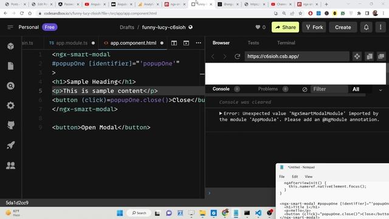Open a new Chrome tab

(326, 4)
